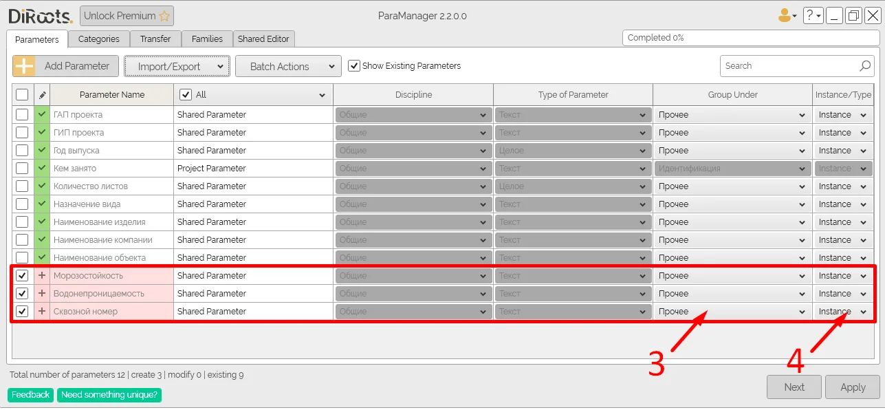The width and height of the screenshot is (885, 410).
Task: Click the user account icon
Action: (x=785, y=15)
